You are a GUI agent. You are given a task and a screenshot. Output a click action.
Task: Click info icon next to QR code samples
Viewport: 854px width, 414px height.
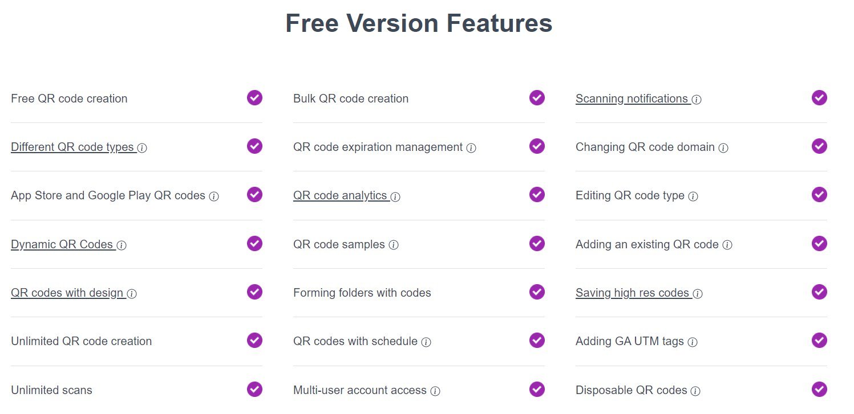tap(394, 245)
